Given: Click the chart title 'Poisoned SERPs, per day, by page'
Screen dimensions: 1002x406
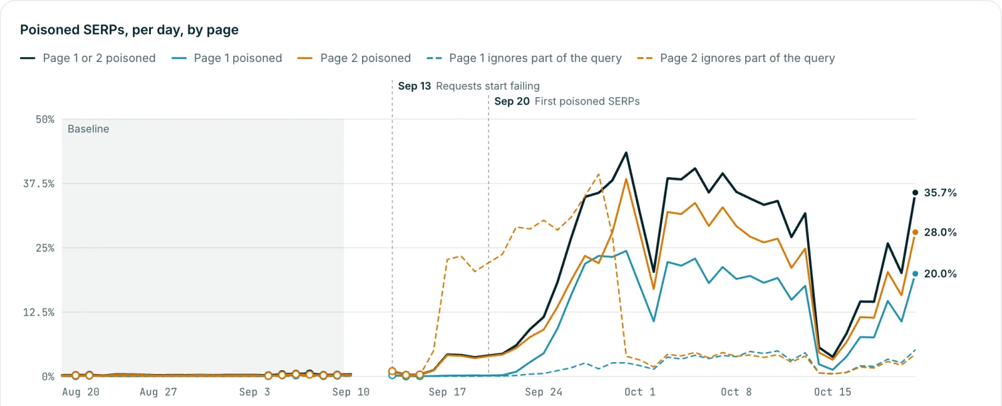Looking at the screenshot, I should click(129, 29).
